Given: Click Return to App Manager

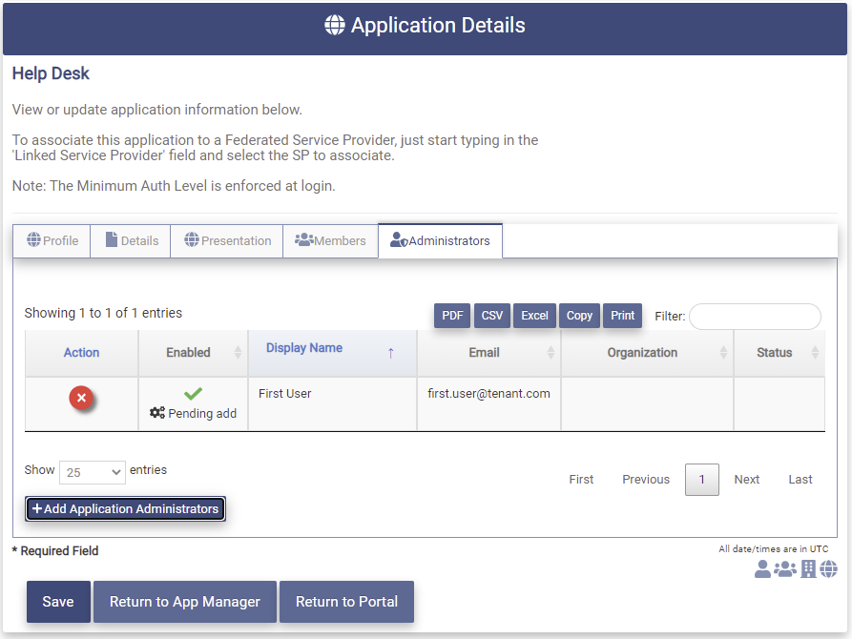Looking at the screenshot, I should pyautogui.click(x=185, y=602).
